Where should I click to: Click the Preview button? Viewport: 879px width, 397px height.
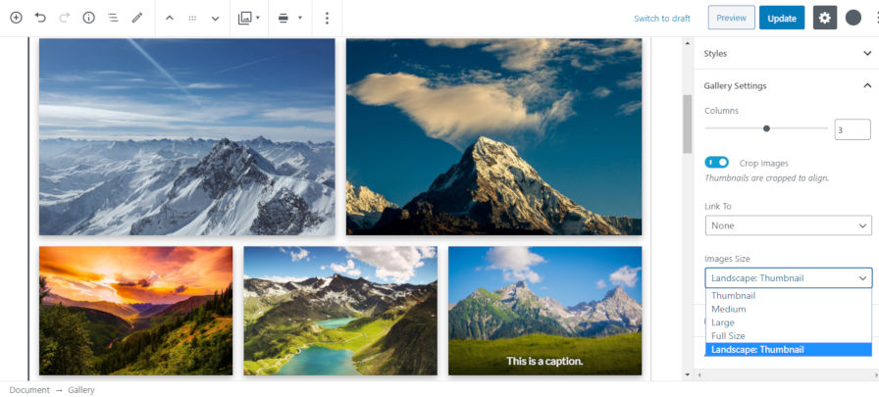coord(732,18)
